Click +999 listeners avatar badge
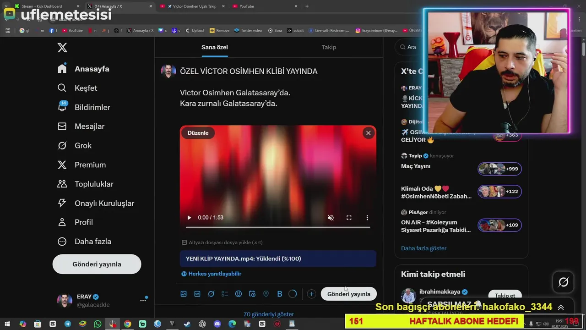This screenshot has height=330, width=586. pyautogui.click(x=499, y=169)
